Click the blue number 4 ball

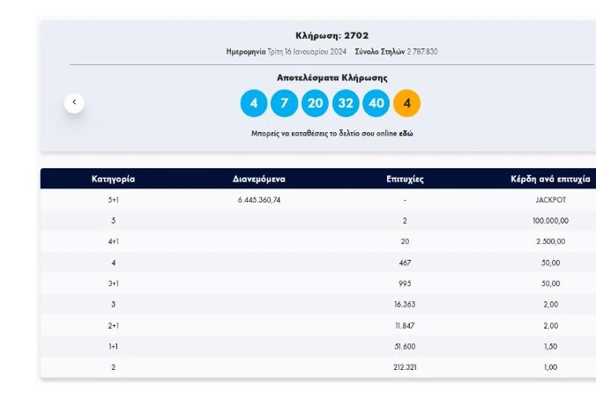click(254, 103)
